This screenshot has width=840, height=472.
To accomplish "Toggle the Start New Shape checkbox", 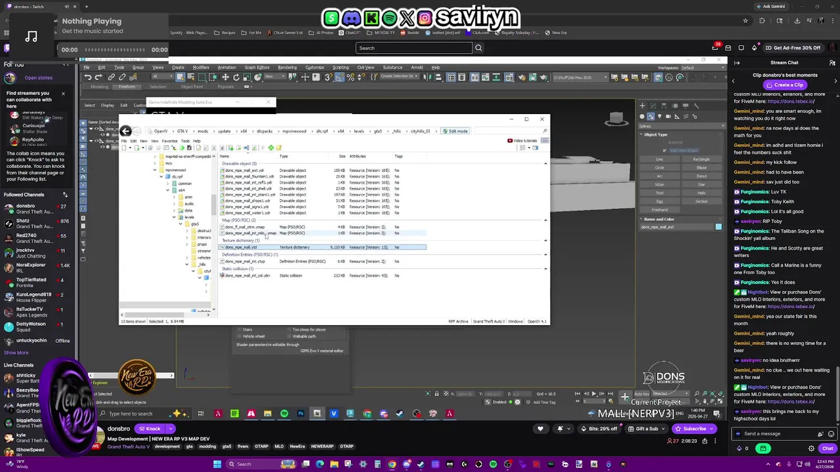I will point(665,151).
